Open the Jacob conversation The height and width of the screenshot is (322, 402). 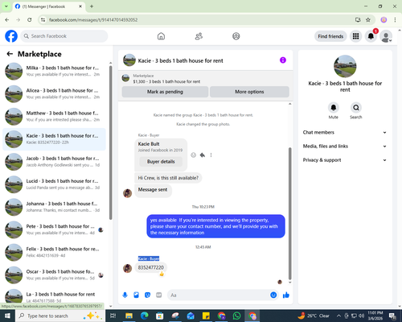point(54,162)
